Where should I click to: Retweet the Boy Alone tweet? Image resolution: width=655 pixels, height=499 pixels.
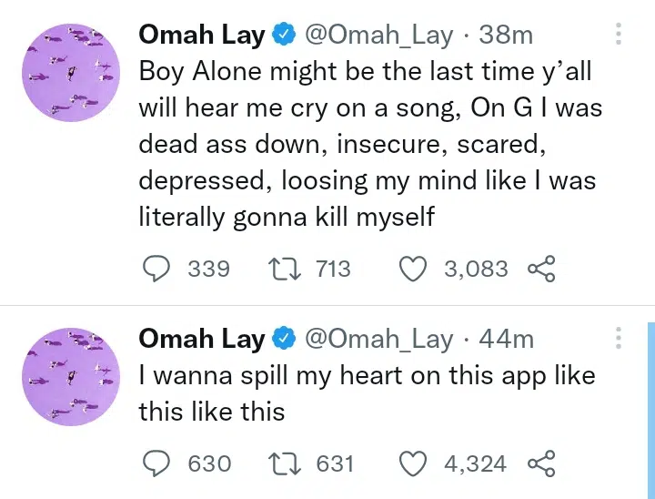[x=285, y=270]
